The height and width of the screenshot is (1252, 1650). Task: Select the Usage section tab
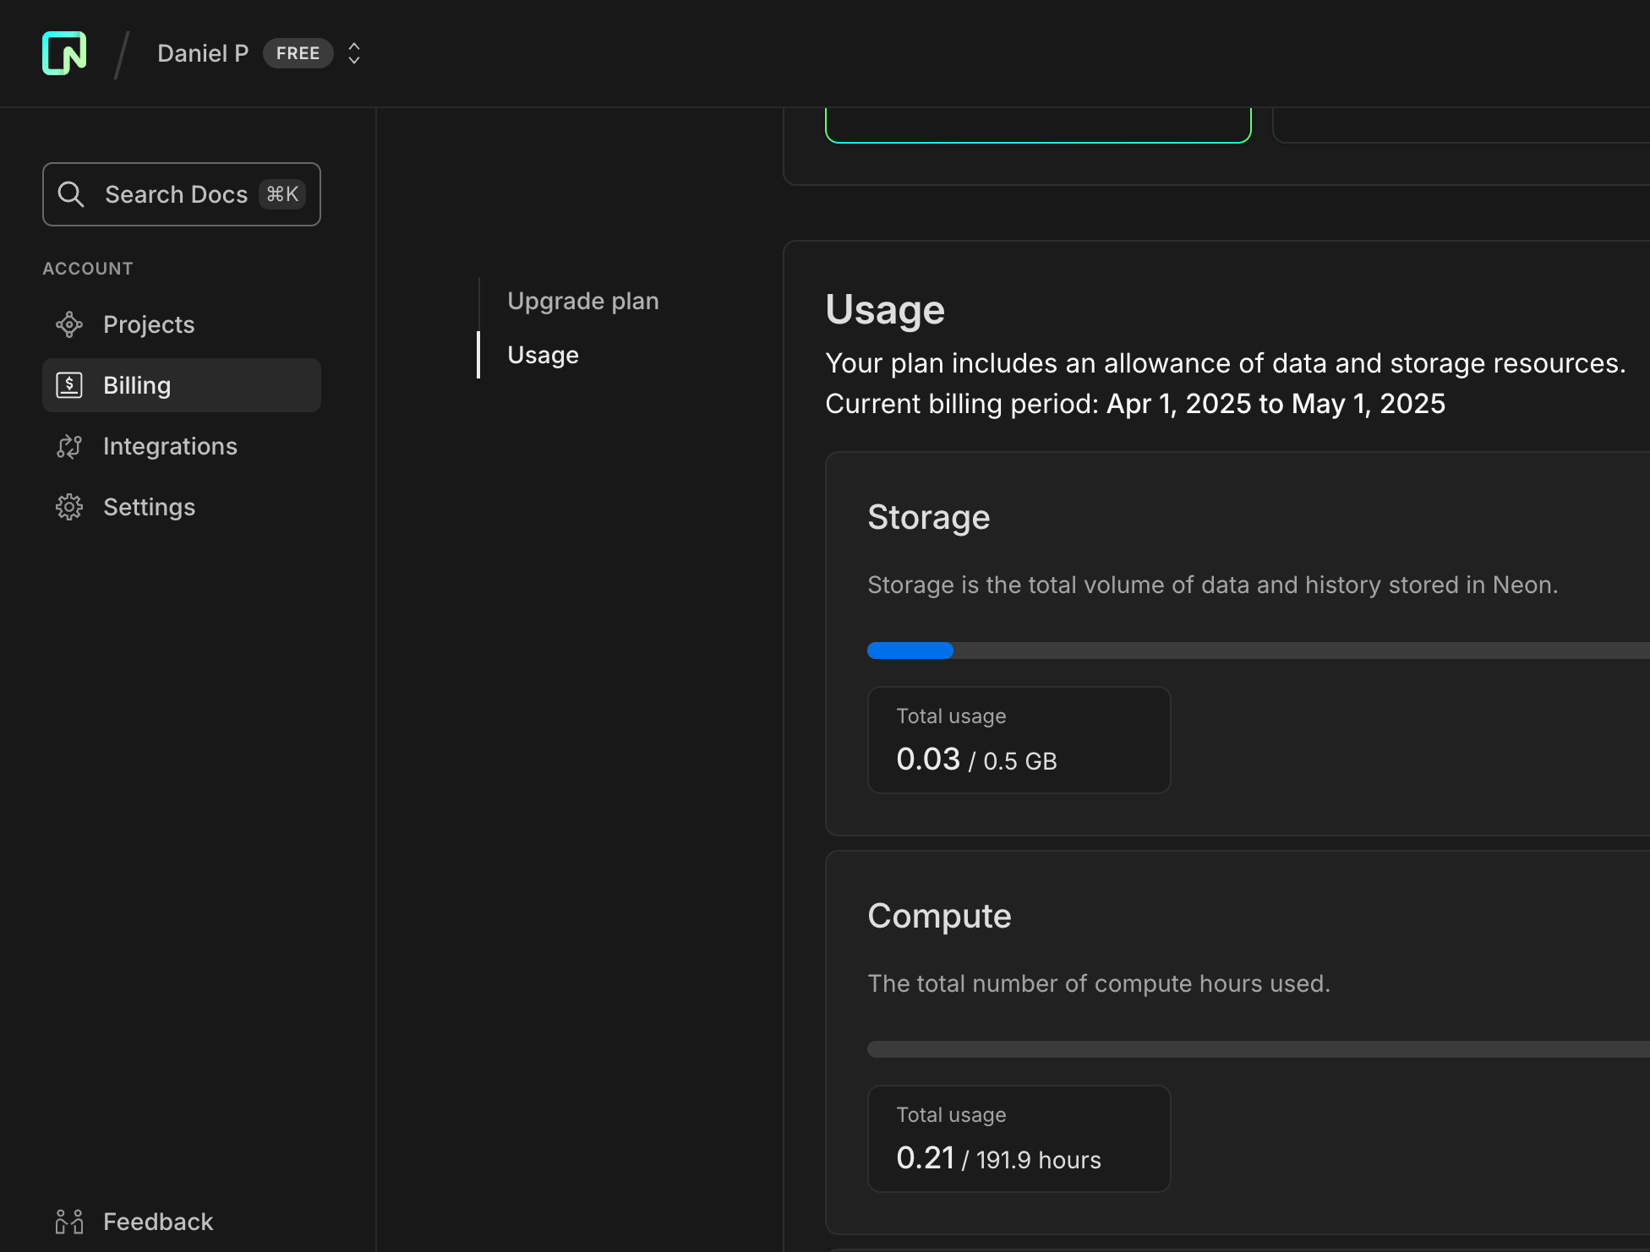pyautogui.click(x=543, y=355)
